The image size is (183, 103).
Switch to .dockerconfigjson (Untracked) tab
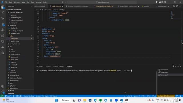77,6
